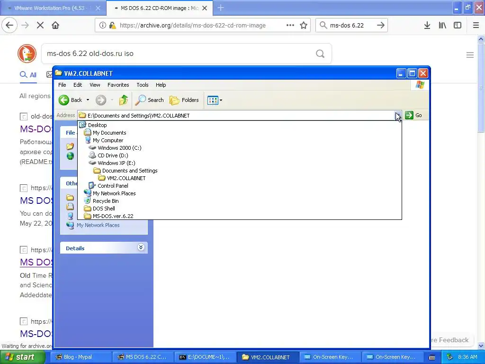Image resolution: width=485 pixels, height=364 pixels.
Task: Click the Recycle Bin icon in dropdown
Action: (x=88, y=200)
